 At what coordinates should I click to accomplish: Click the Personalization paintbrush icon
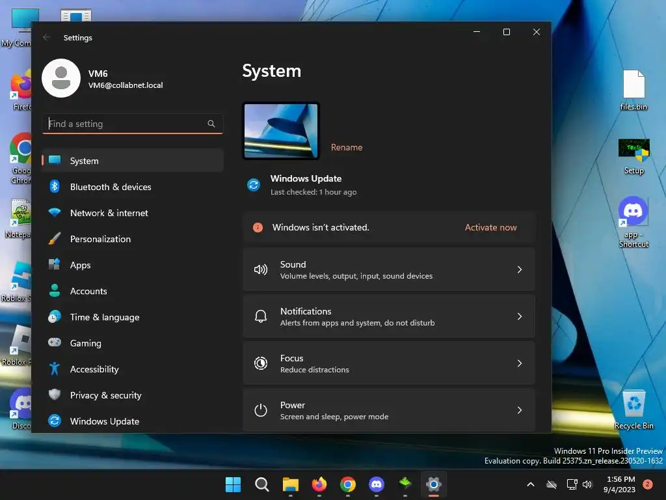point(55,238)
